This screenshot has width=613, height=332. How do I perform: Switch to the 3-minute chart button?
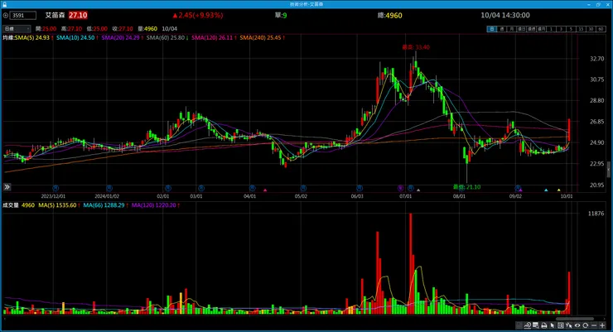pos(561,29)
